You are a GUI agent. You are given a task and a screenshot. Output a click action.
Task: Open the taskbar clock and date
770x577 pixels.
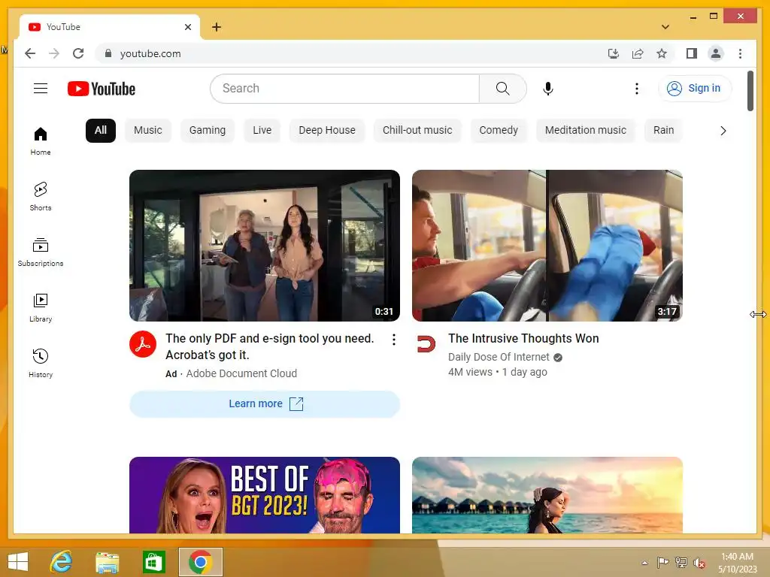point(737,563)
